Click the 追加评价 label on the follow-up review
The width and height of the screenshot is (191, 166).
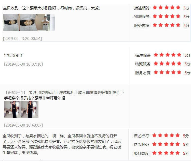(x=16, y=93)
